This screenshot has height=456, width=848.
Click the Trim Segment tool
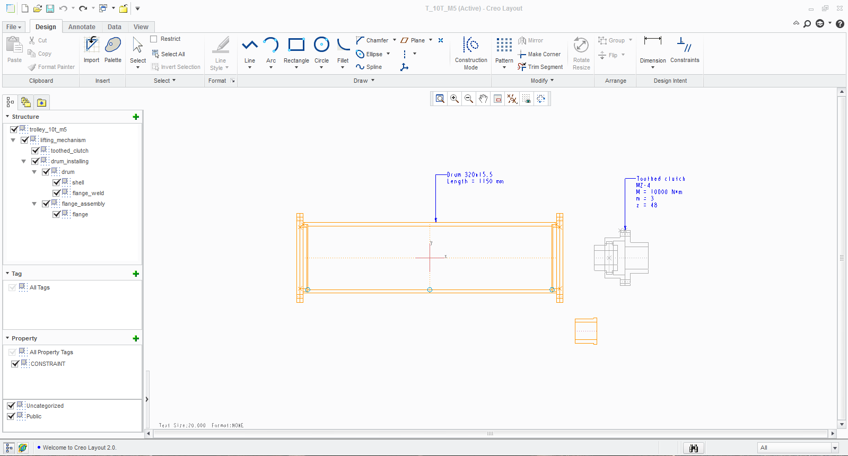pyautogui.click(x=540, y=67)
